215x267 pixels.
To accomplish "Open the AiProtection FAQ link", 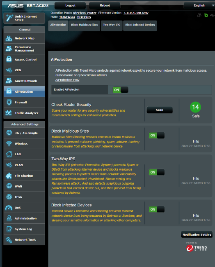I will (67, 80).
